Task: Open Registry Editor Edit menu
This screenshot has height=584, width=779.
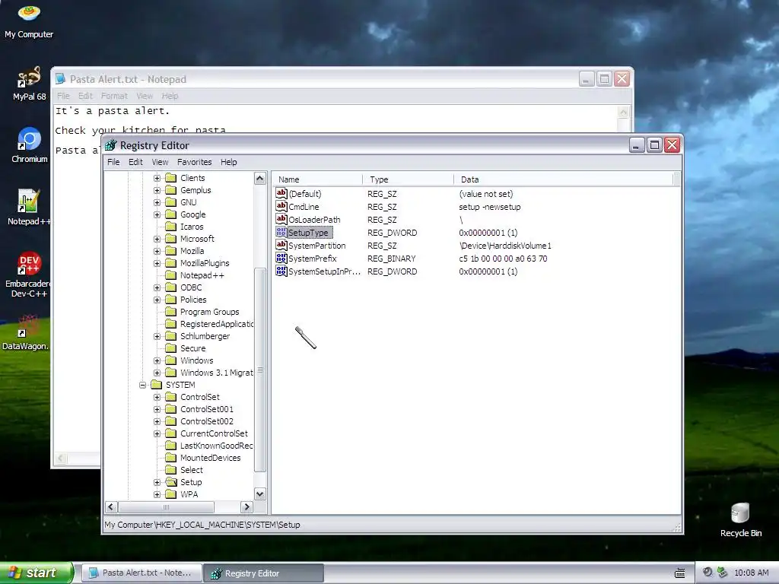Action: coord(135,162)
